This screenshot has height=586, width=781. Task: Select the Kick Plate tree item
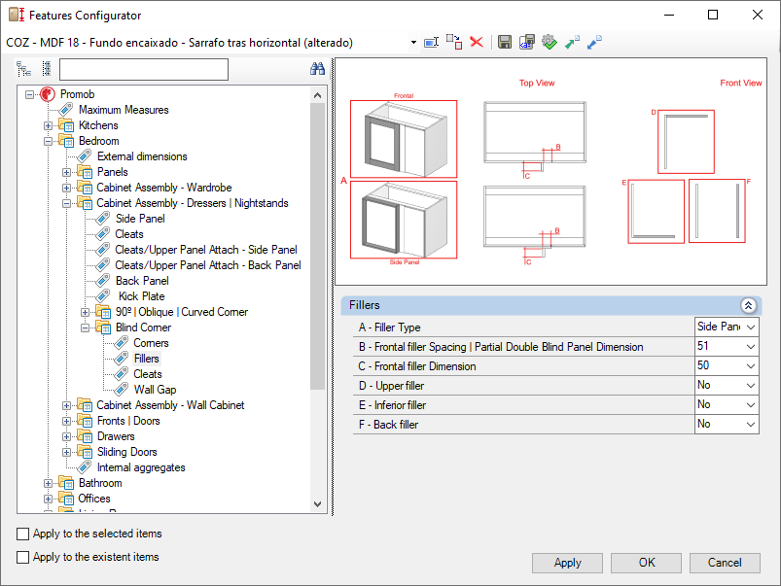(141, 296)
